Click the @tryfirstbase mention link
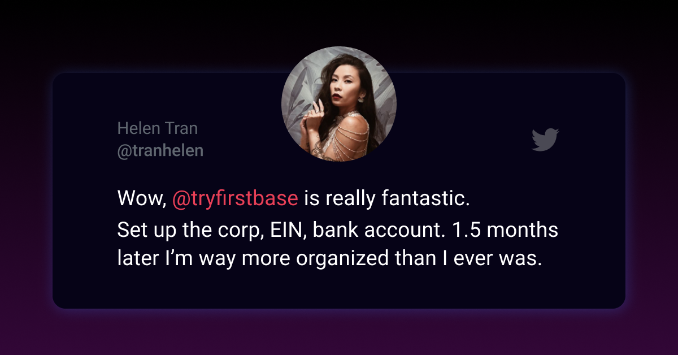The image size is (678, 355). [235, 199]
